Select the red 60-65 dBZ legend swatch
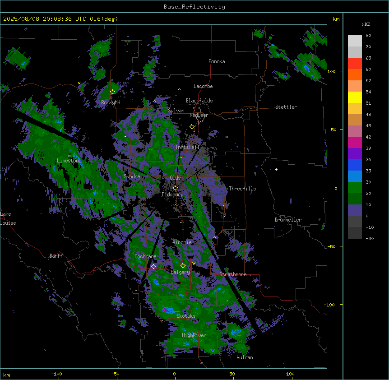This screenshot has height=380, width=389. click(355, 64)
